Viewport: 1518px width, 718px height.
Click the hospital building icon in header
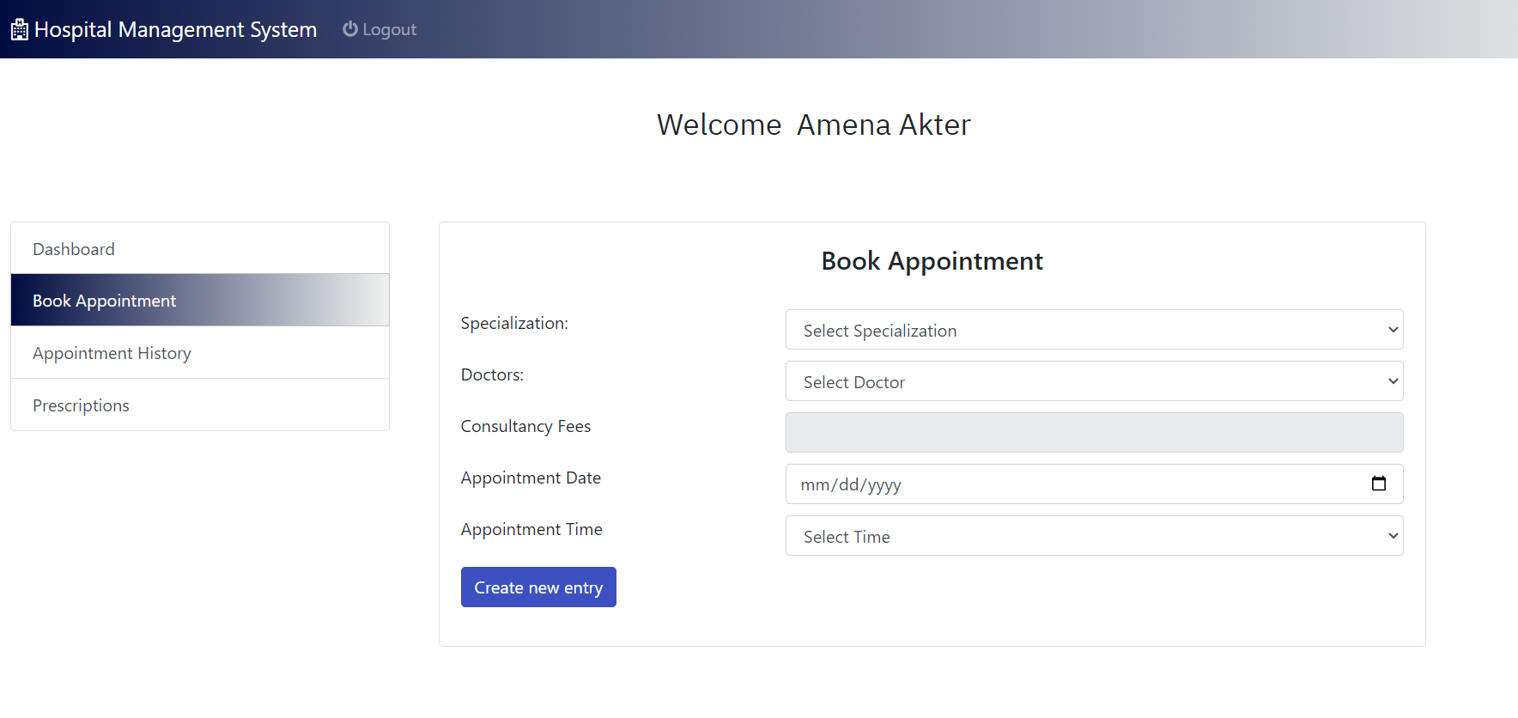[19, 30]
